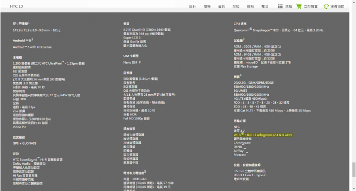Click the 2G/2.5G GSM/GPRS/EDGE line
The width and height of the screenshot is (356, 191).
click(254, 83)
